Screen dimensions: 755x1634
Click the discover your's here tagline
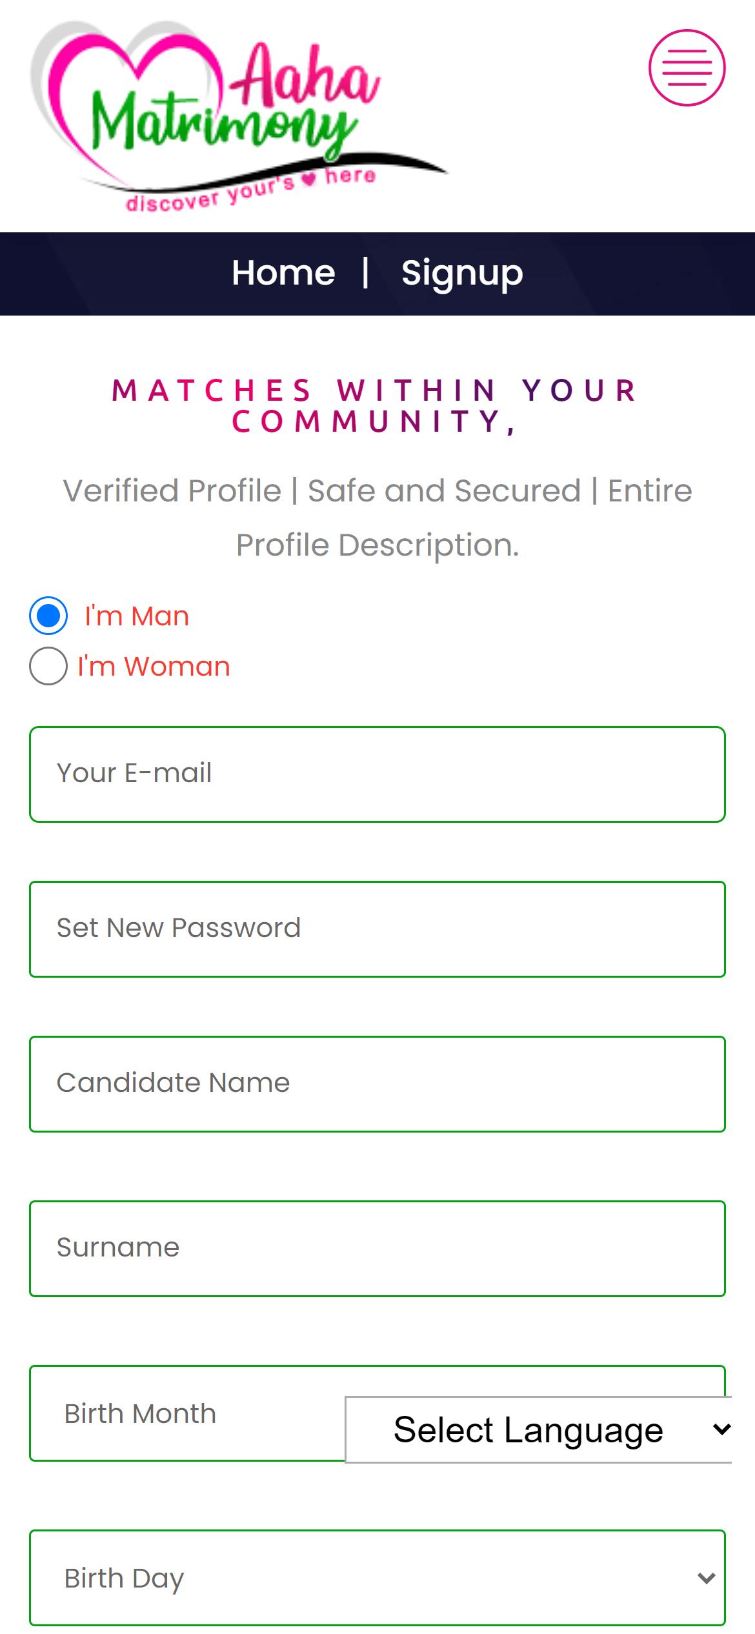tap(250, 190)
